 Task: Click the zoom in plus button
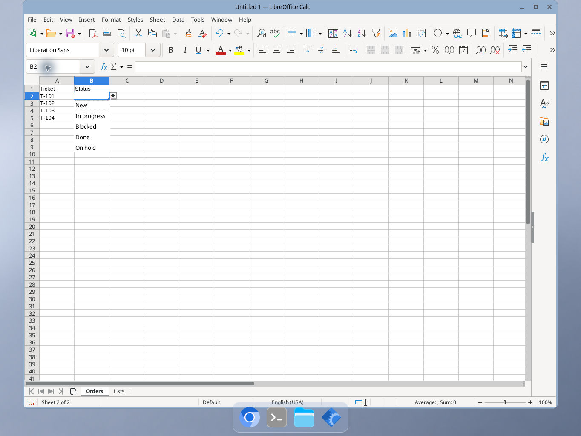tap(530, 402)
